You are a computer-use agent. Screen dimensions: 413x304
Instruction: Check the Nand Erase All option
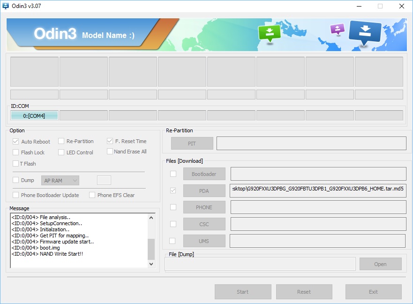(110, 152)
